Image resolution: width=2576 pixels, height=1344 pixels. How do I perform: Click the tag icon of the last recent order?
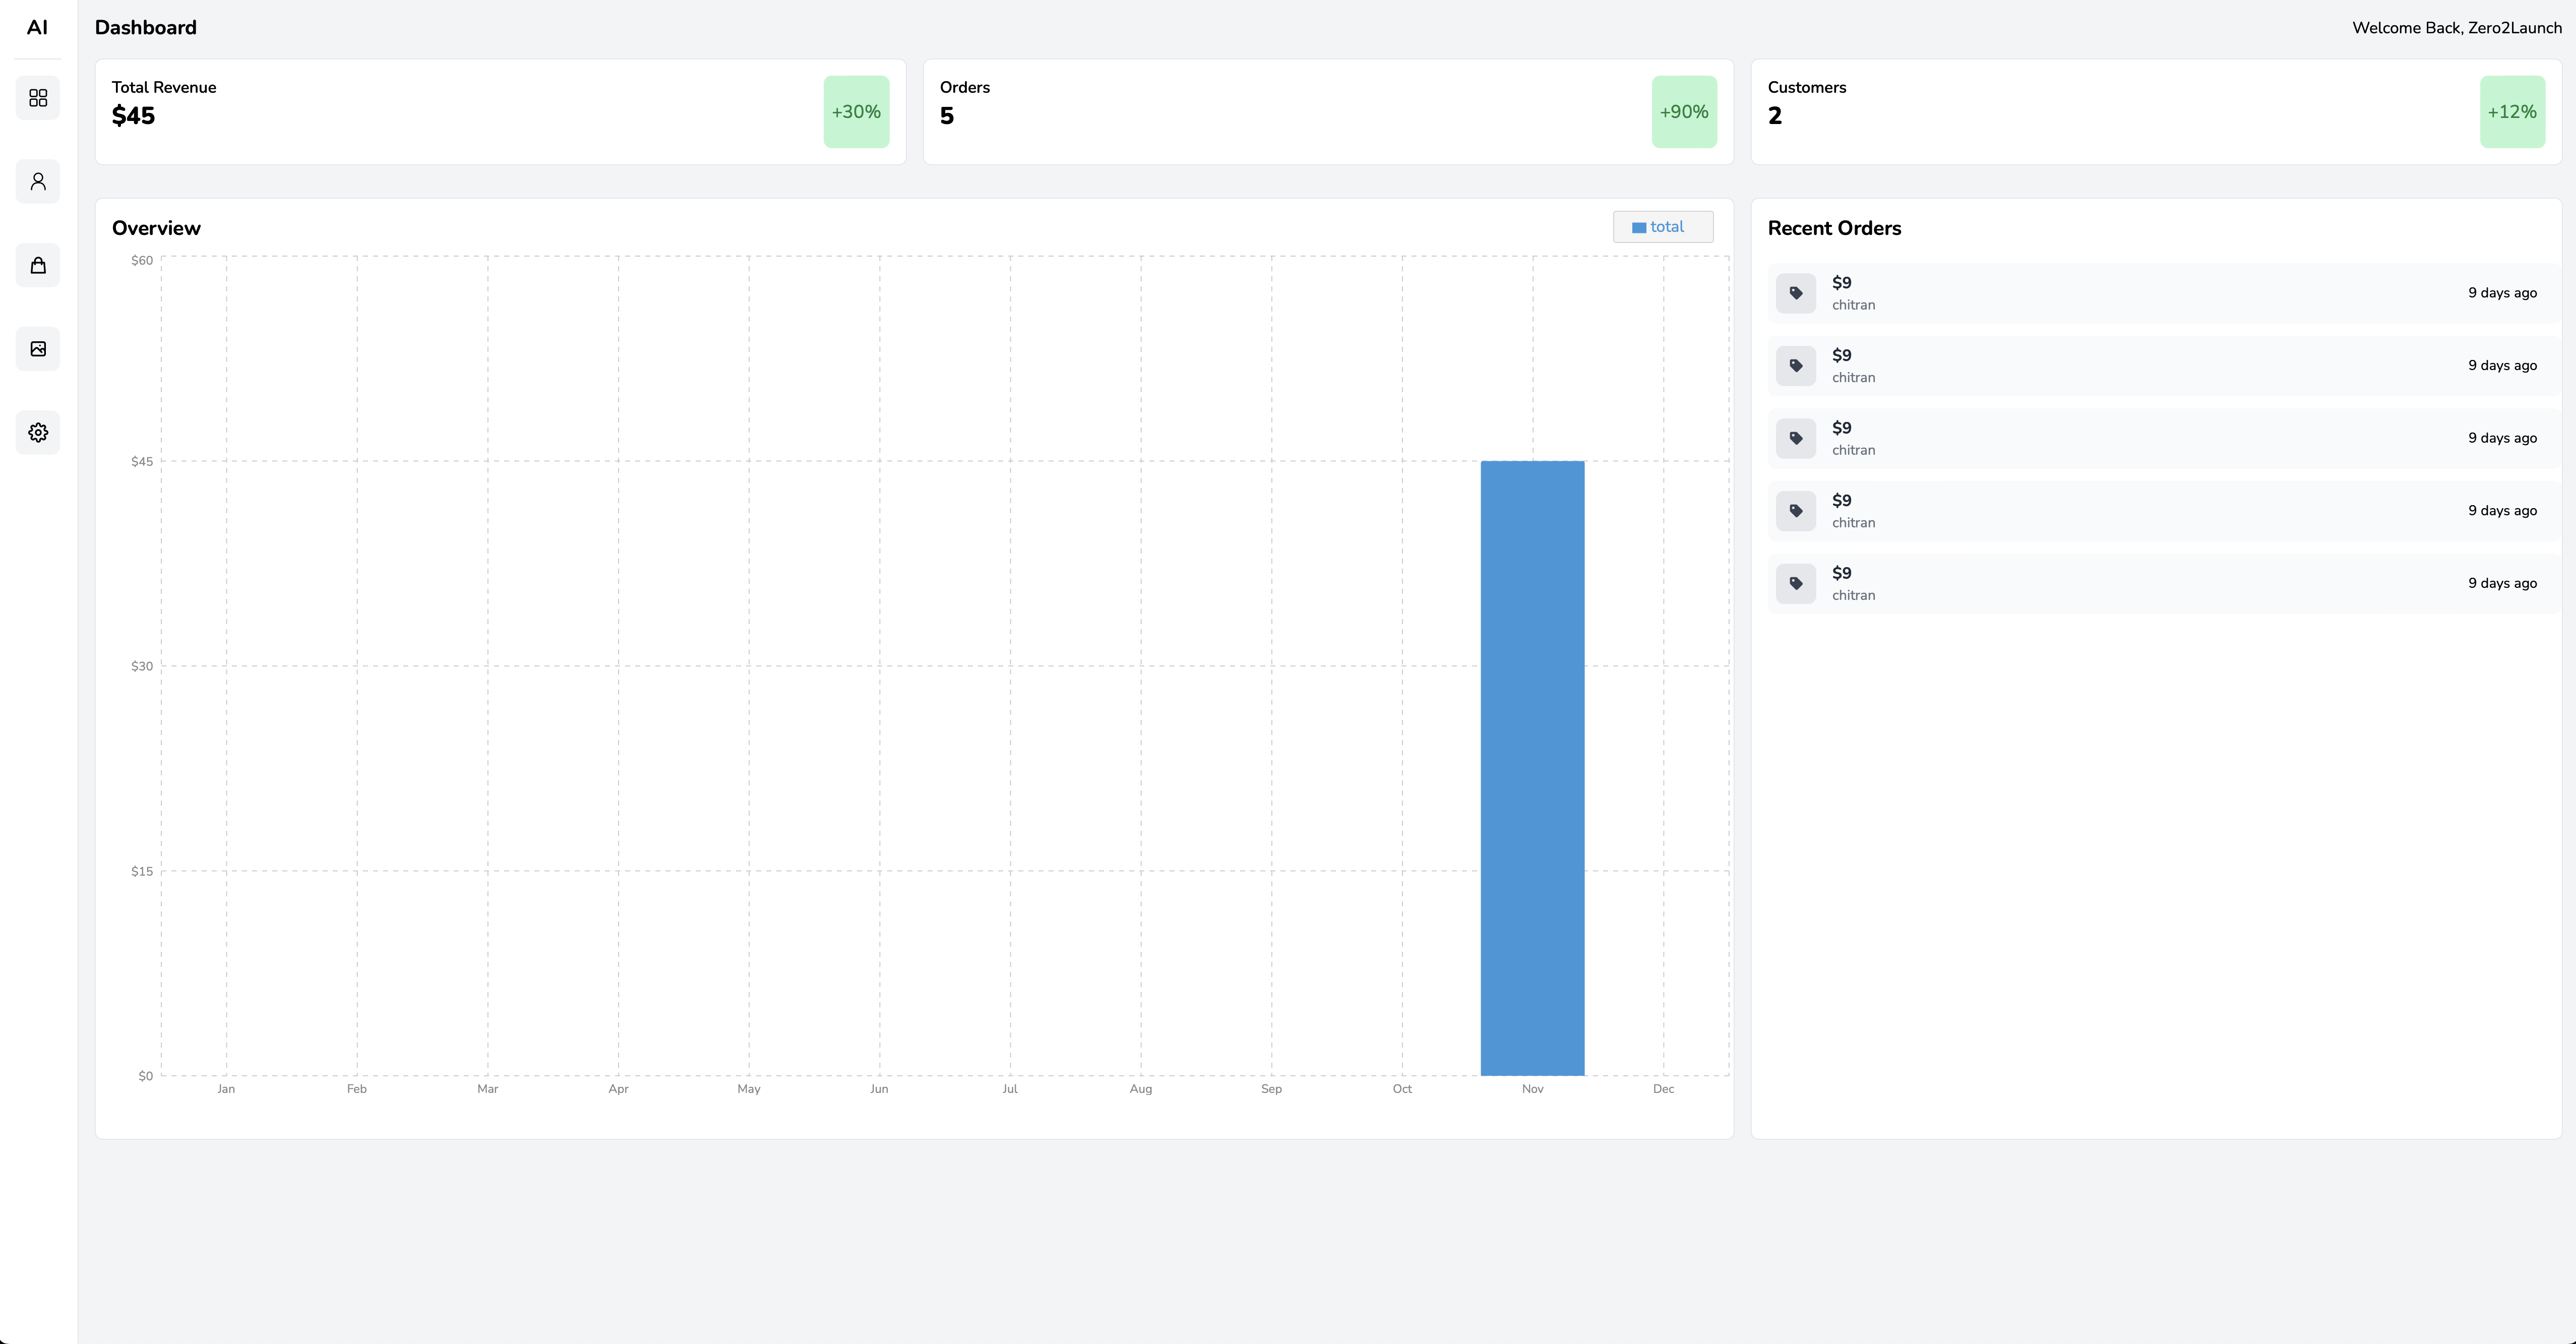pos(1795,583)
